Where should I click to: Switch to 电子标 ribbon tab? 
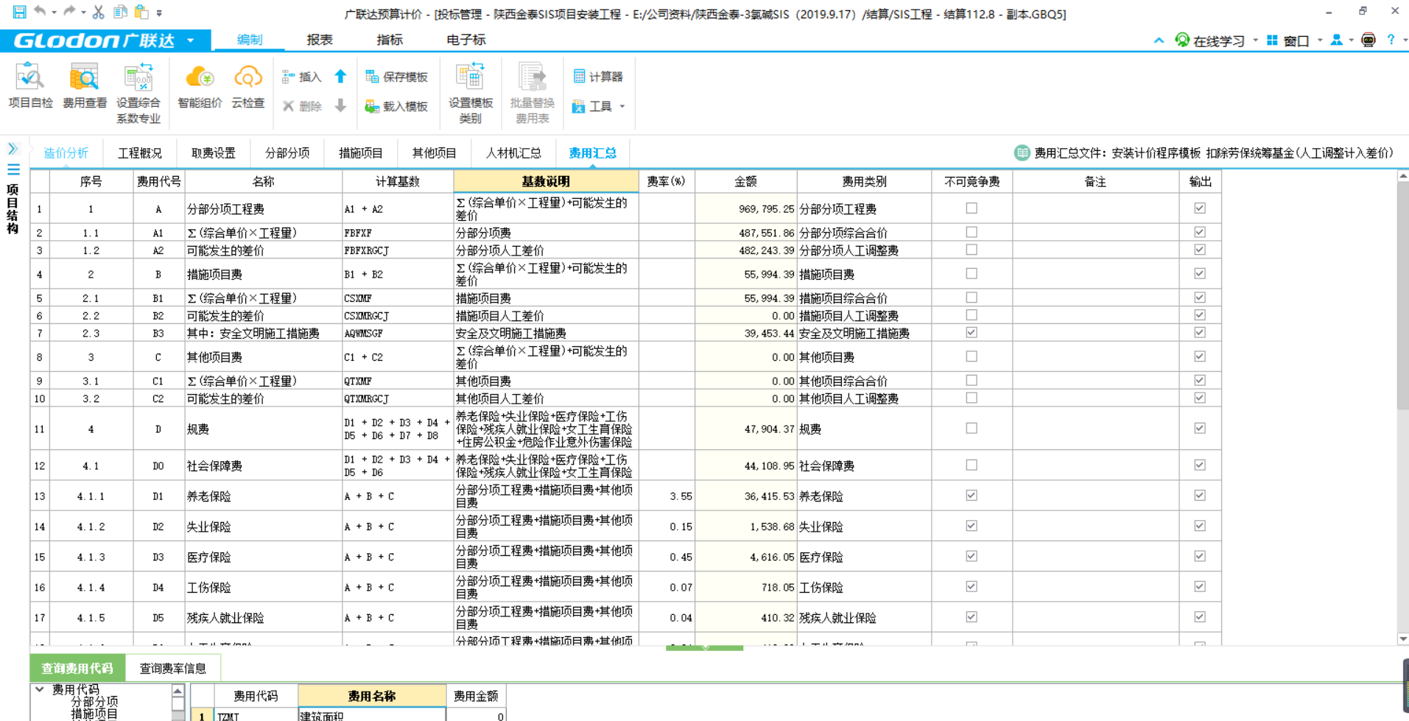pos(466,40)
